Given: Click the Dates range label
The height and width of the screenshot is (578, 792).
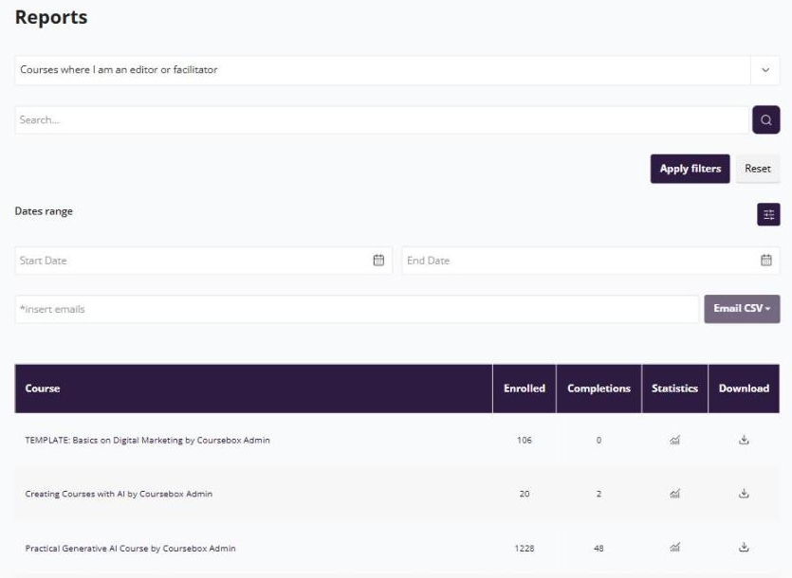Looking at the screenshot, I should [44, 211].
